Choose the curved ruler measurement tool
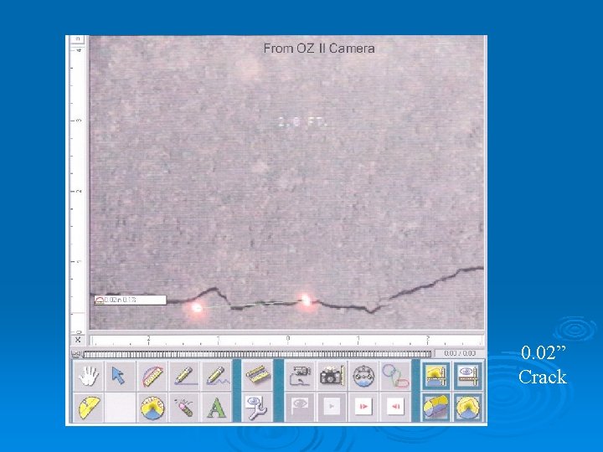 152,376
